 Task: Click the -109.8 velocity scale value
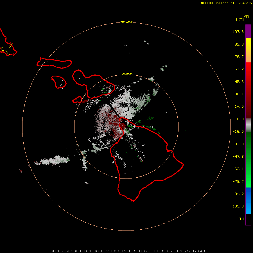tap(237, 206)
